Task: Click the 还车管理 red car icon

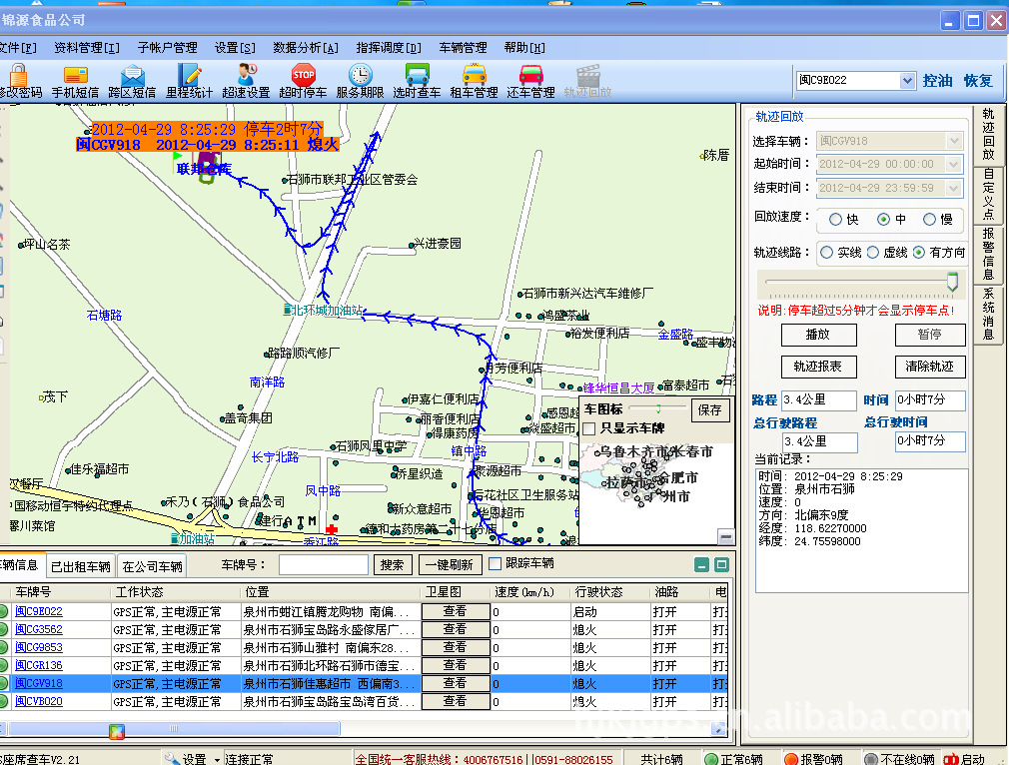Action: pos(530,76)
